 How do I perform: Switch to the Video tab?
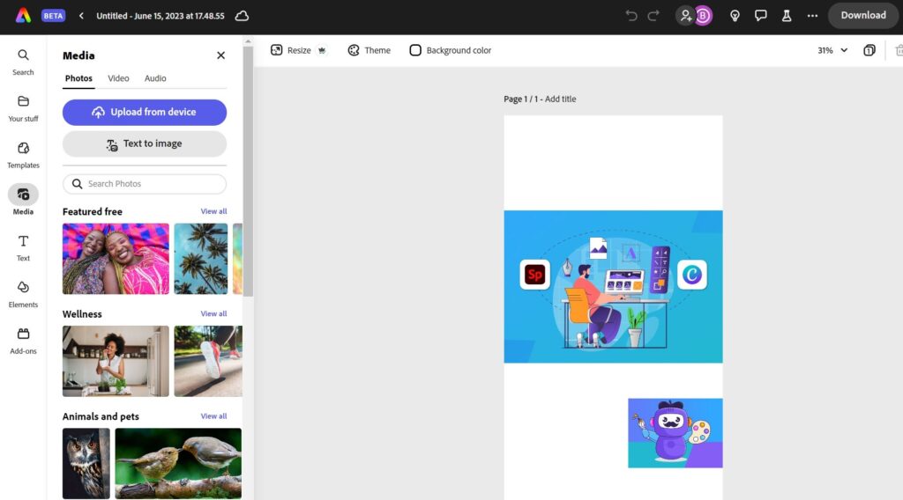pos(118,78)
